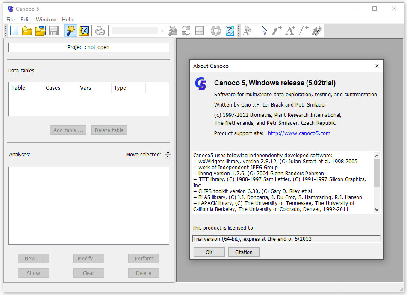Click the Show button
This screenshot has height=295, width=407.
[x=33, y=273]
